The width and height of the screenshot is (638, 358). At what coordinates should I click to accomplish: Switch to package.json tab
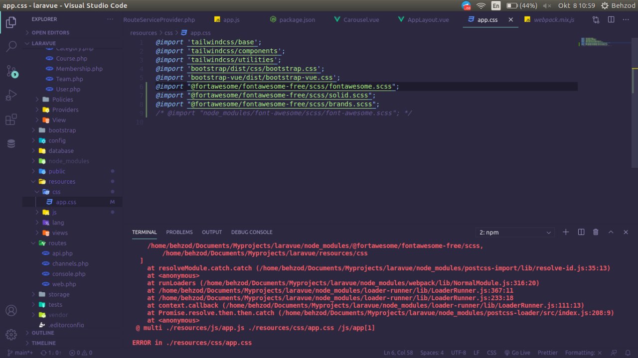tap(292, 20)
